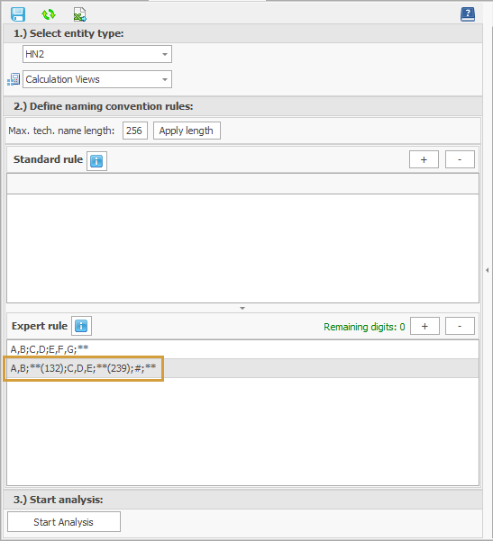This screenshot has width=493, height=541.
Task: Add a new Expert rule with the plus button
Action: click(x=425, y=326)
